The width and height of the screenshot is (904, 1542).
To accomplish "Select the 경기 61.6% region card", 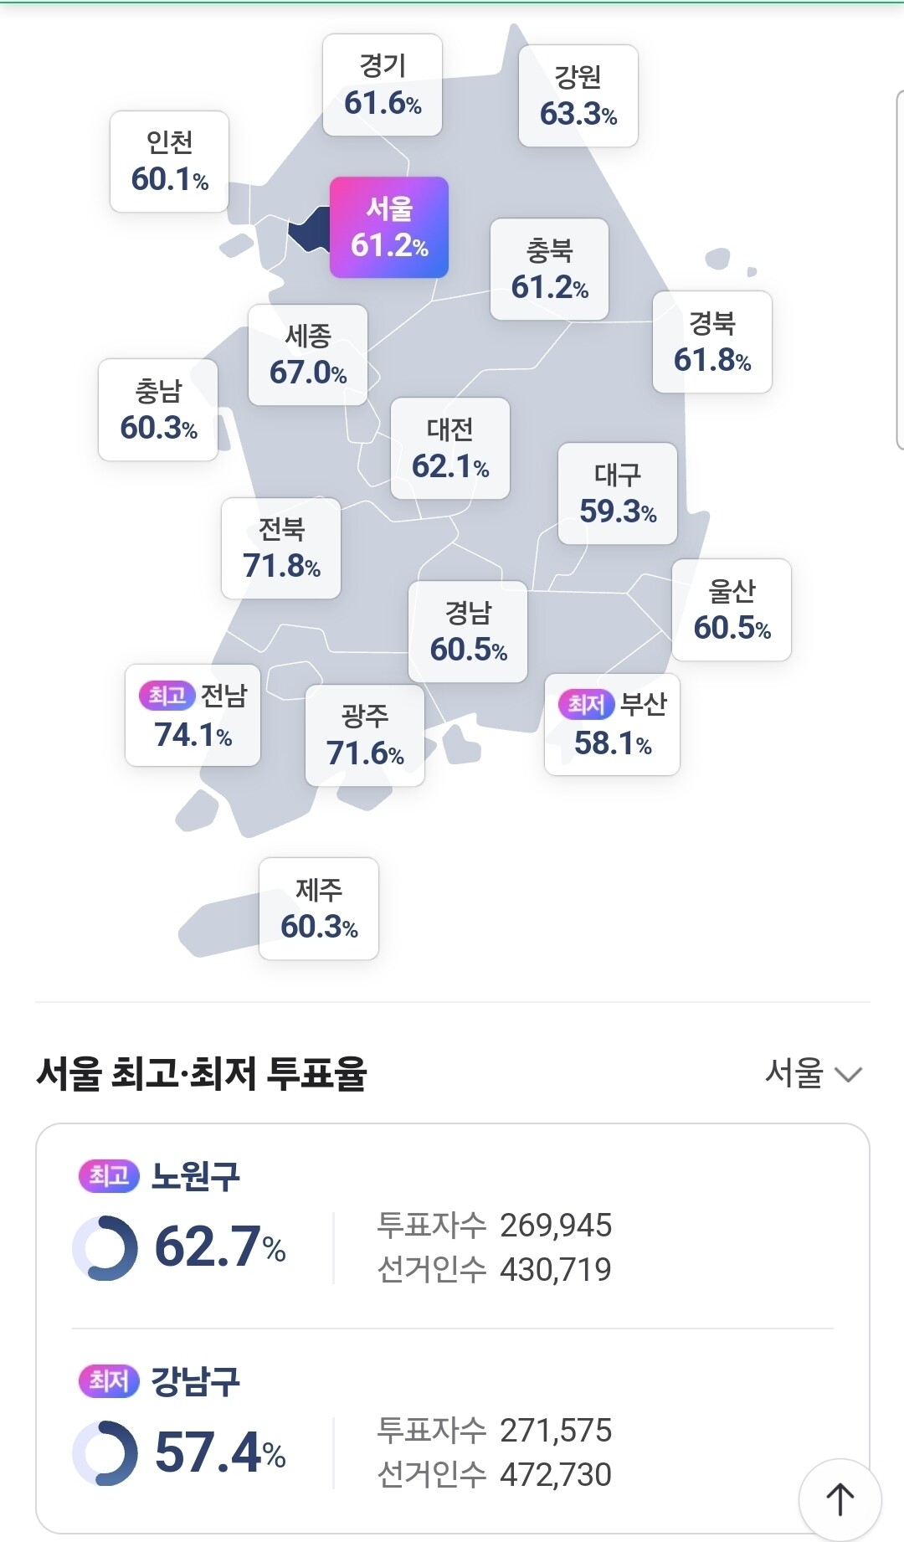I will (x=383, y=85).
